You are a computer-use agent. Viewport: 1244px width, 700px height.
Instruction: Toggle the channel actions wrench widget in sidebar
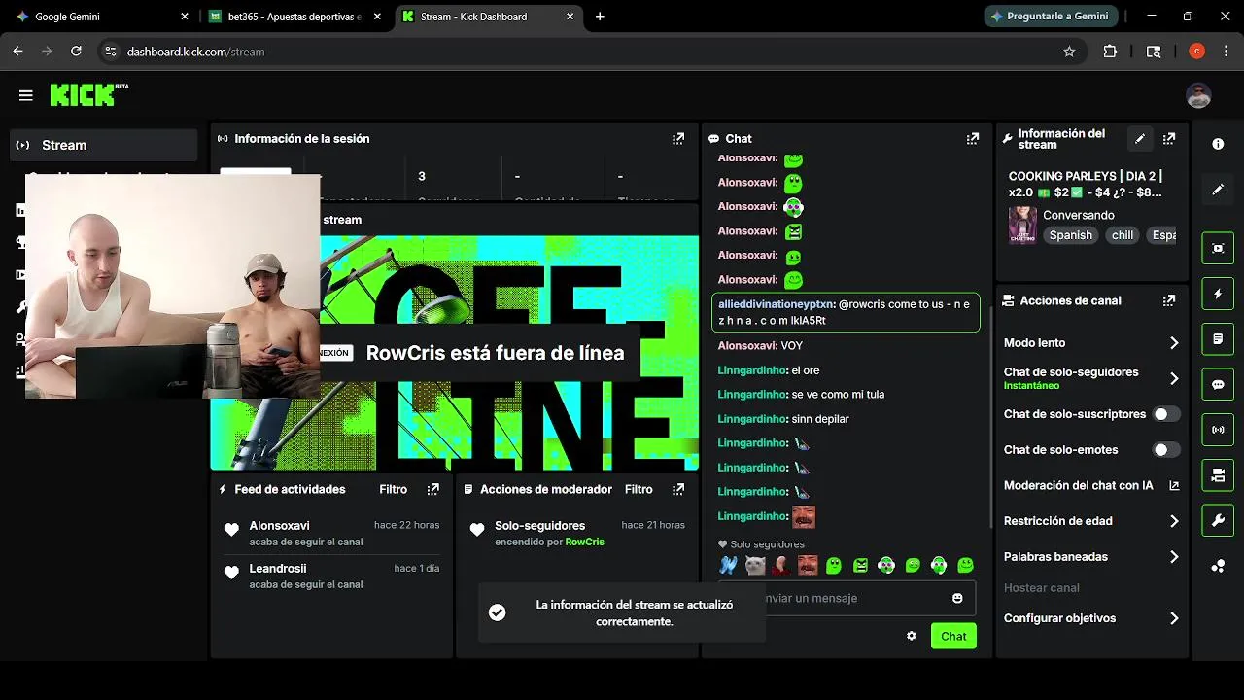[1218, 520]
